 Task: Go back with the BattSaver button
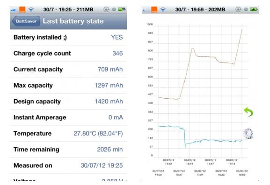click(26, 21)
